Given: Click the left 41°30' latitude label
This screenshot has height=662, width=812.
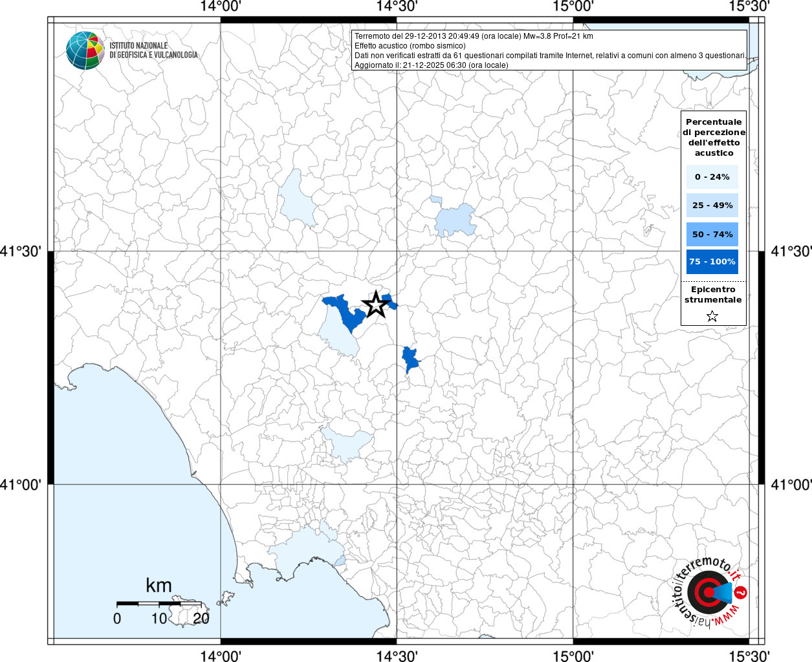Looking at the screenshot, I should coord(21,251).
